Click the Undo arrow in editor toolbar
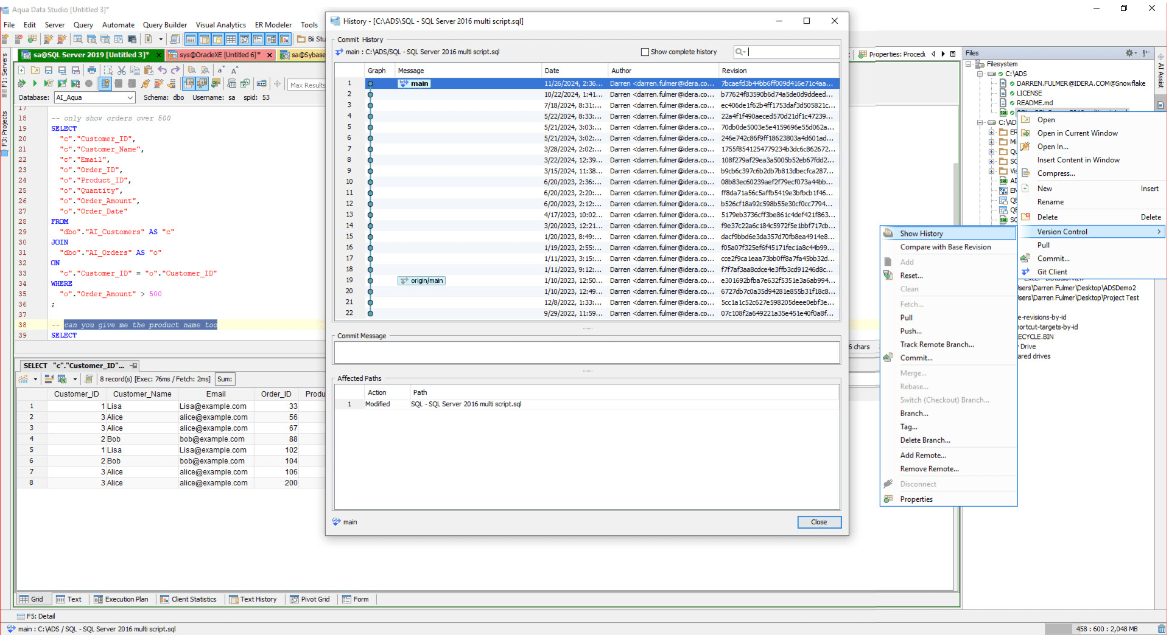 (x=162, y=71)
